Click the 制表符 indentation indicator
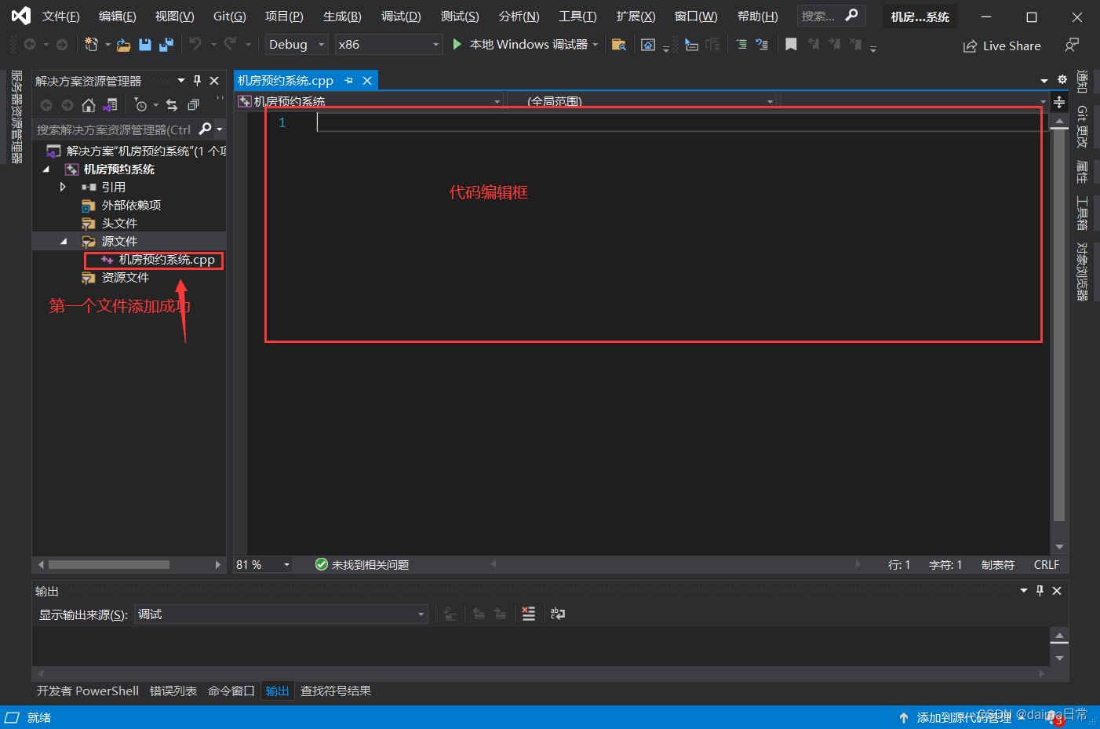 click(998, 565)
